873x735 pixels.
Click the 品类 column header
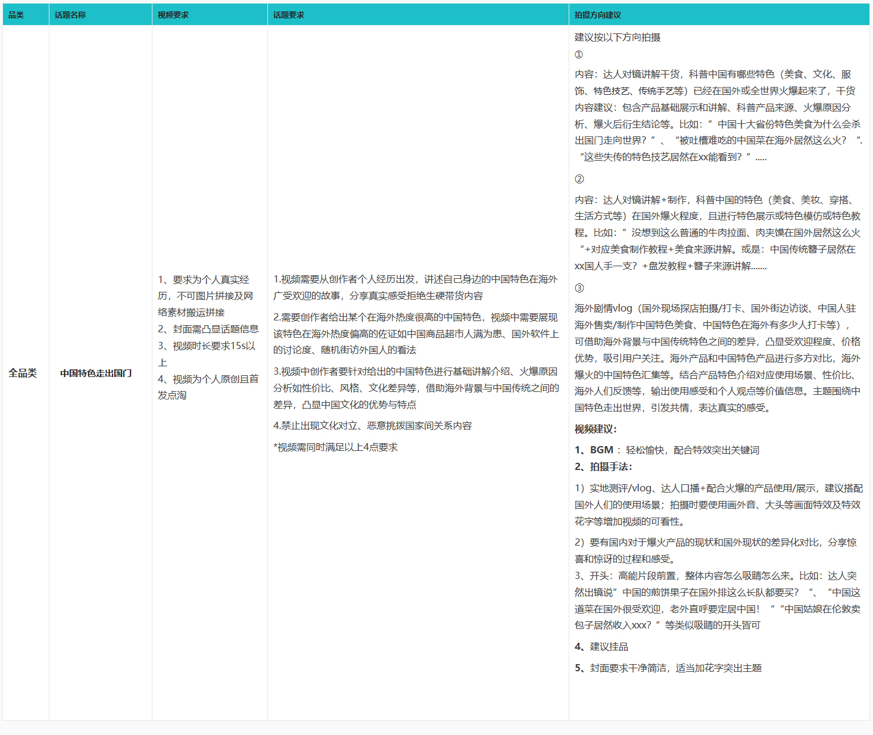click(x=16, y=15)
